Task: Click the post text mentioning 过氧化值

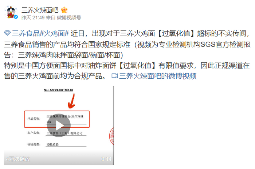Action: tap(127, 54)
